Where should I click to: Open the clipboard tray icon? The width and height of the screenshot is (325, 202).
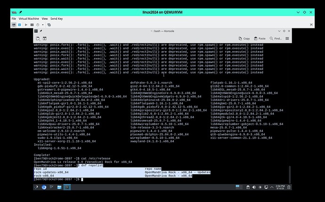248,187
